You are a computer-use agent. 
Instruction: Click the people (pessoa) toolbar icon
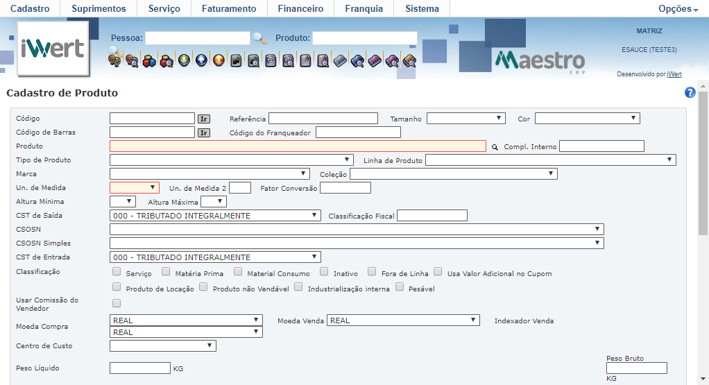click(x=115, y=60)
